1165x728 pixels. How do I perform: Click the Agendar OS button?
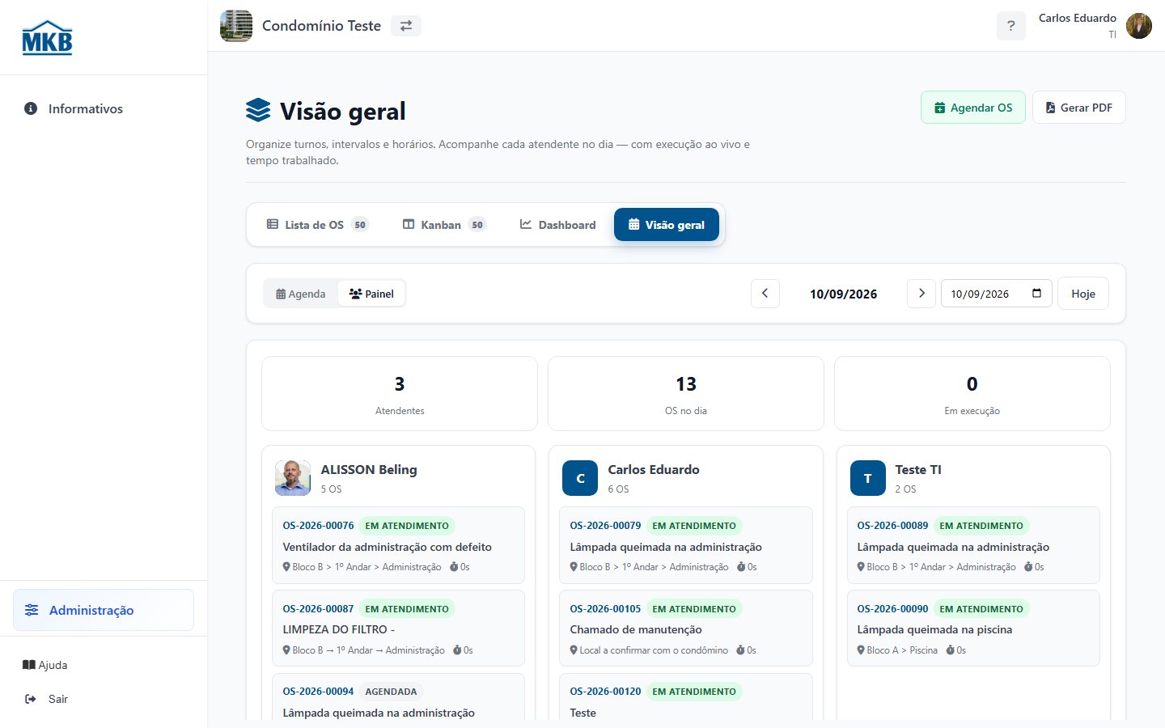coord(973,108)
